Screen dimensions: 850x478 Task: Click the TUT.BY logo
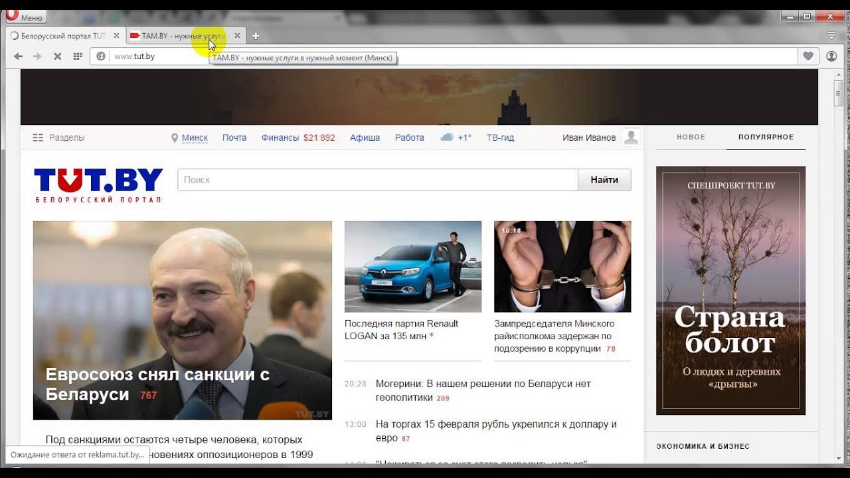pos(98,185)
